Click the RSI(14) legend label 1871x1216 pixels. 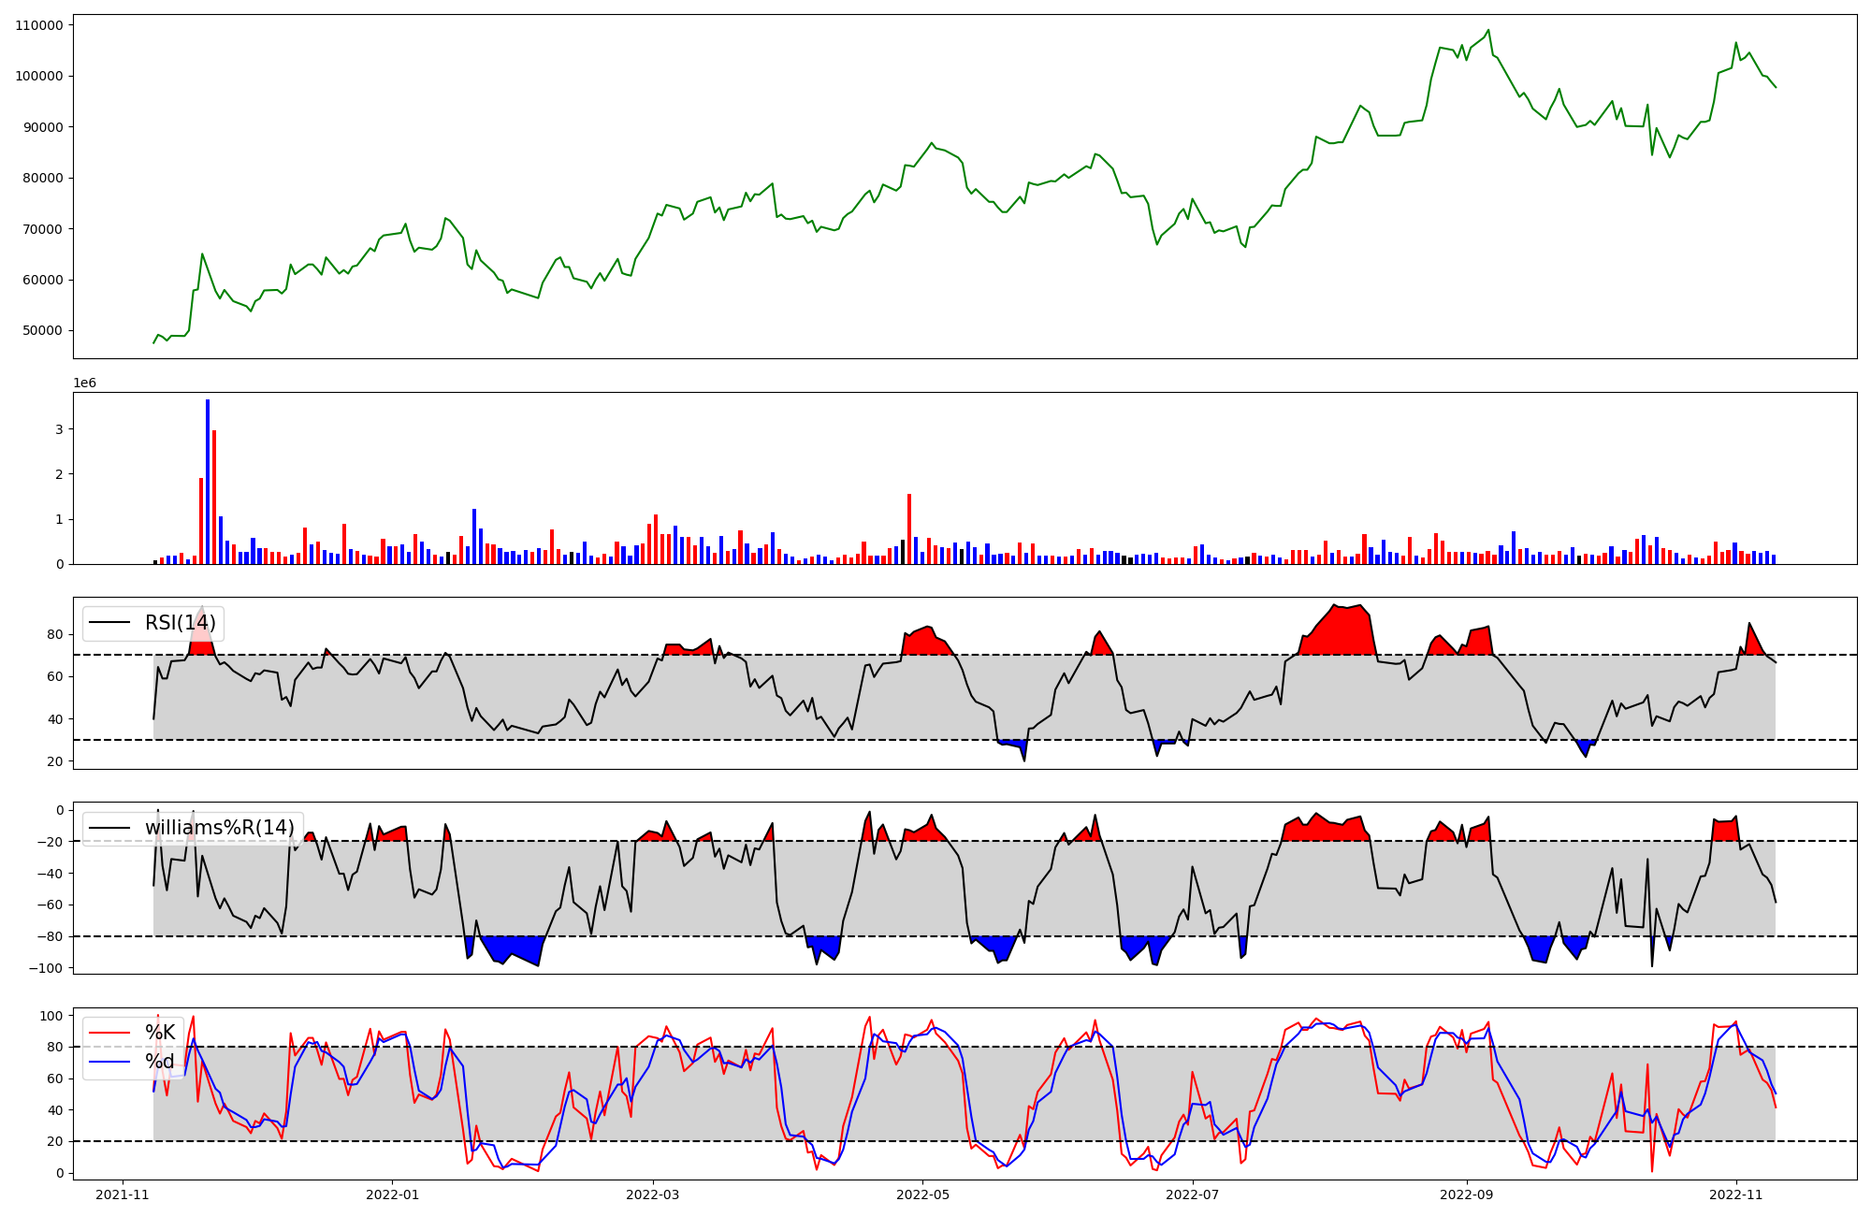click(180, 623)
